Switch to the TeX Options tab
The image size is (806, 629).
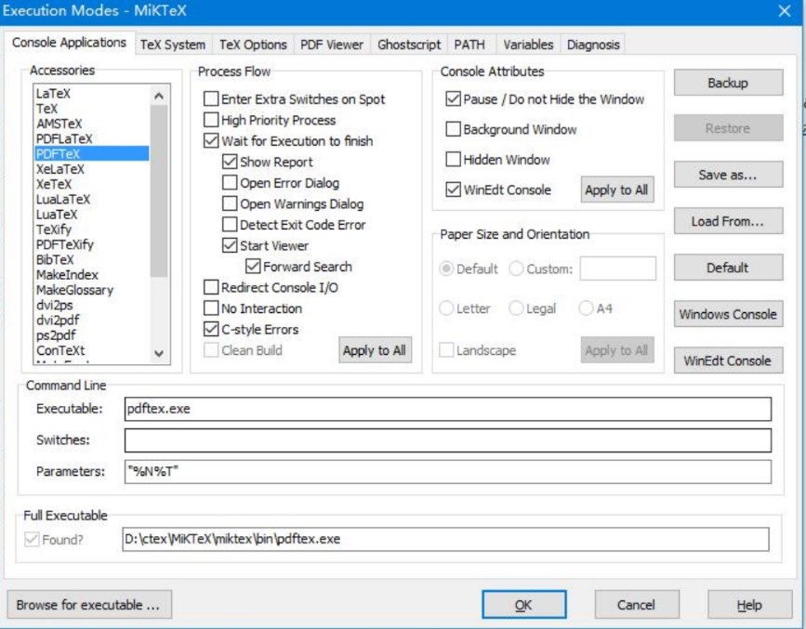[253, 45]
